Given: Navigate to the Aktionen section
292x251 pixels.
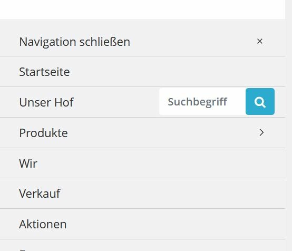Looking at the screenshot, I should (x=142, y=224).
